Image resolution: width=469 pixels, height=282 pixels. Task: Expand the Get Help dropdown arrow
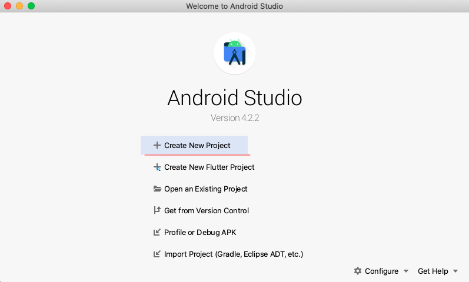pos(455,271)
